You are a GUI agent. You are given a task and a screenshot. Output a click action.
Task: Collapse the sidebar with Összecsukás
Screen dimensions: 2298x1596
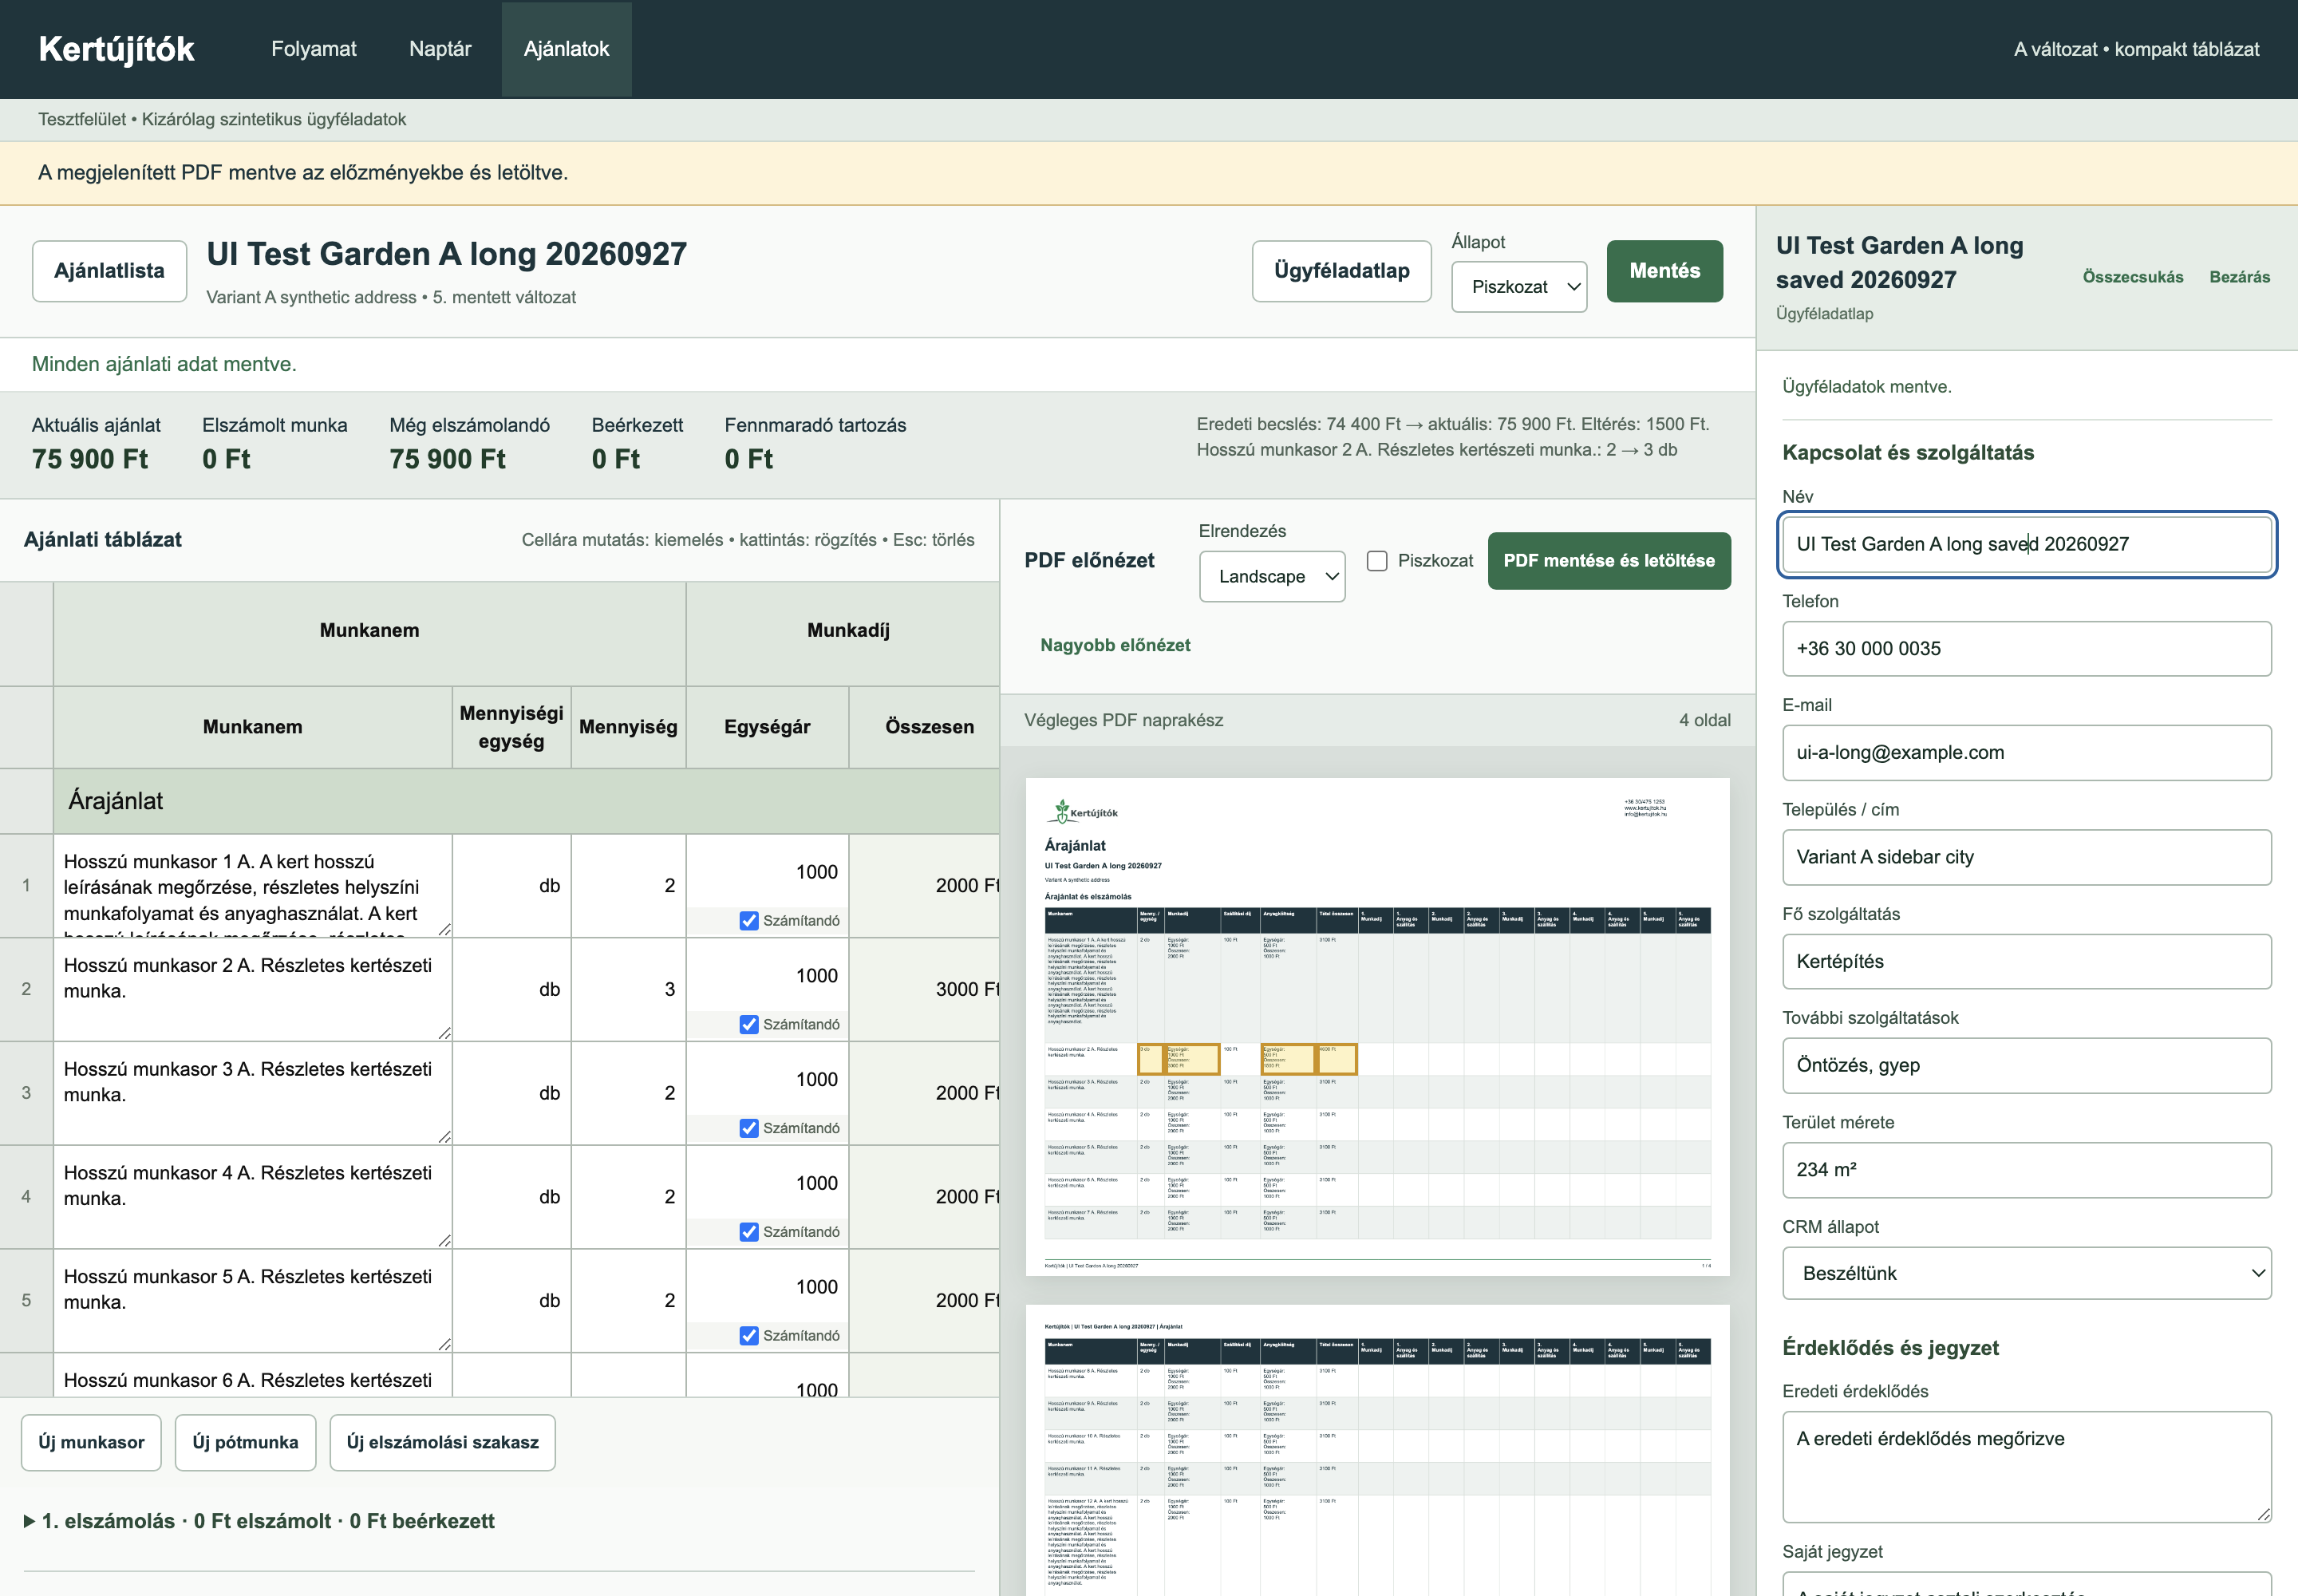click(2132, 277)
